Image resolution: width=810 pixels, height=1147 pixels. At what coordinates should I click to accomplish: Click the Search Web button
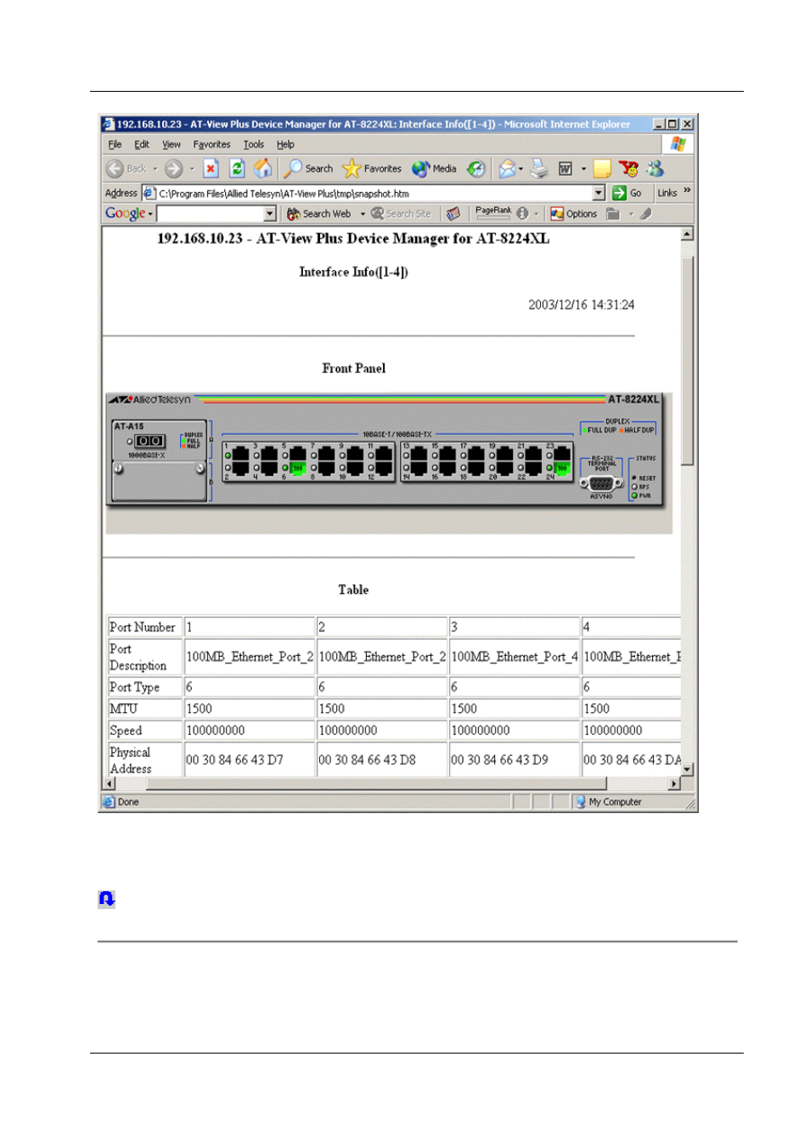click(319, 214)
